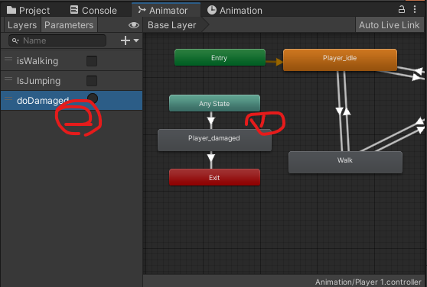This screenshot has height=287, width=427.
Task: Grab the isWalking row reorder handle
Action: click(8, 59)
